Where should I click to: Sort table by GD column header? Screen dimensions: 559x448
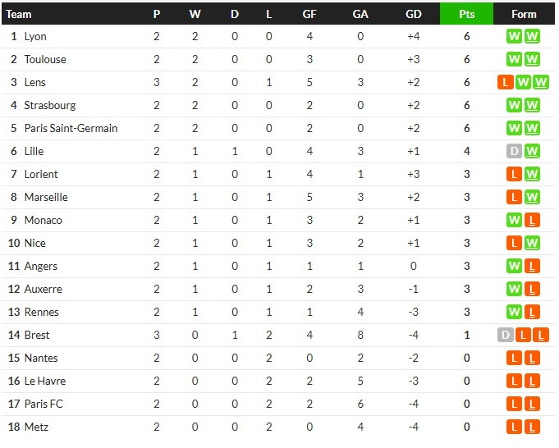point(413,14)
